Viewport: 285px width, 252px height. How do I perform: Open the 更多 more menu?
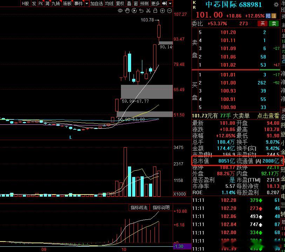click(x=155, y=4)
